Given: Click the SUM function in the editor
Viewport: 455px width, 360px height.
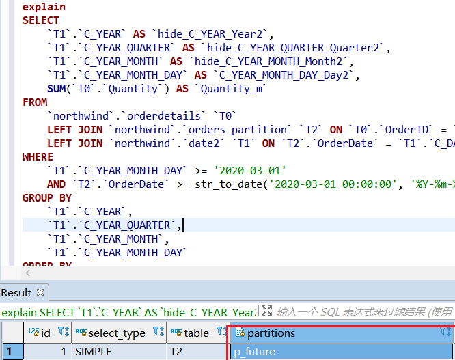Looking at the screenshot, I should click(x=57, y=89).
